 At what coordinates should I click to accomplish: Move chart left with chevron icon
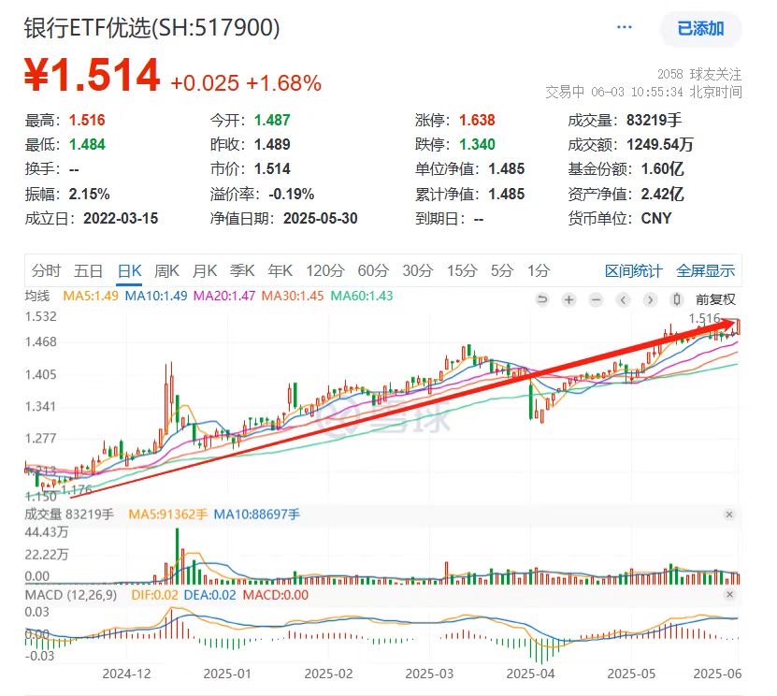[623, 299]
